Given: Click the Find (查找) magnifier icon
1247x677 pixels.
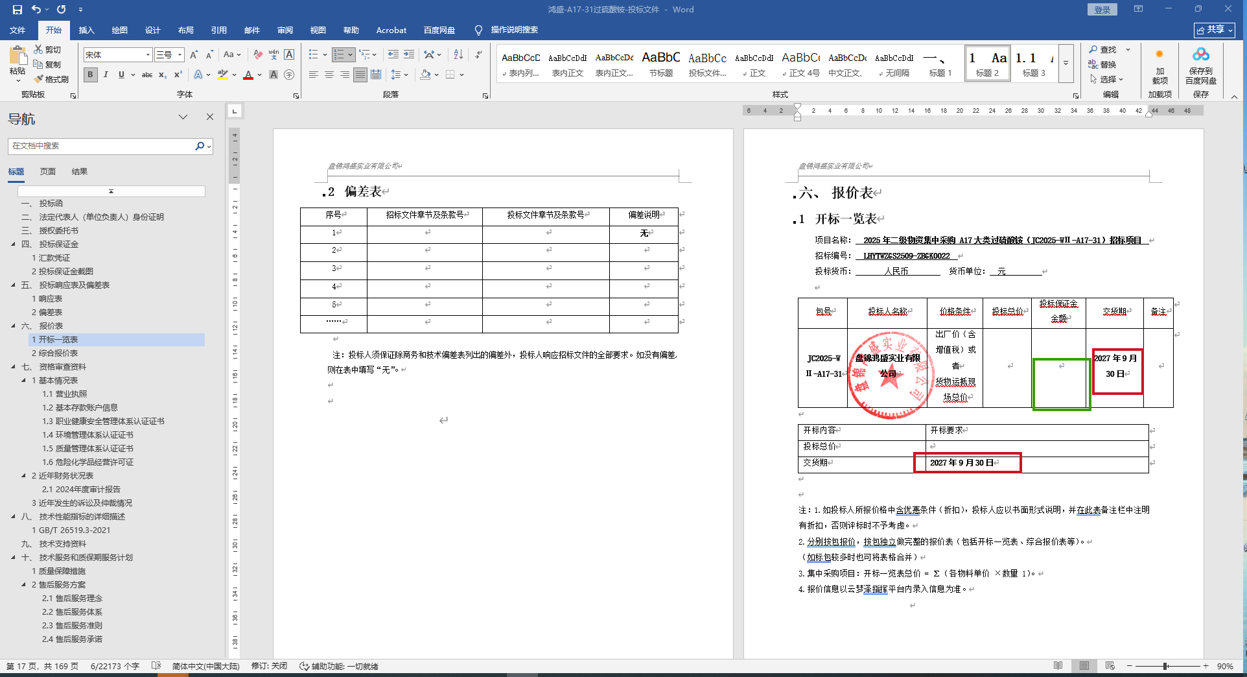Looking at the screenshot, I should tap(1093, 49).
